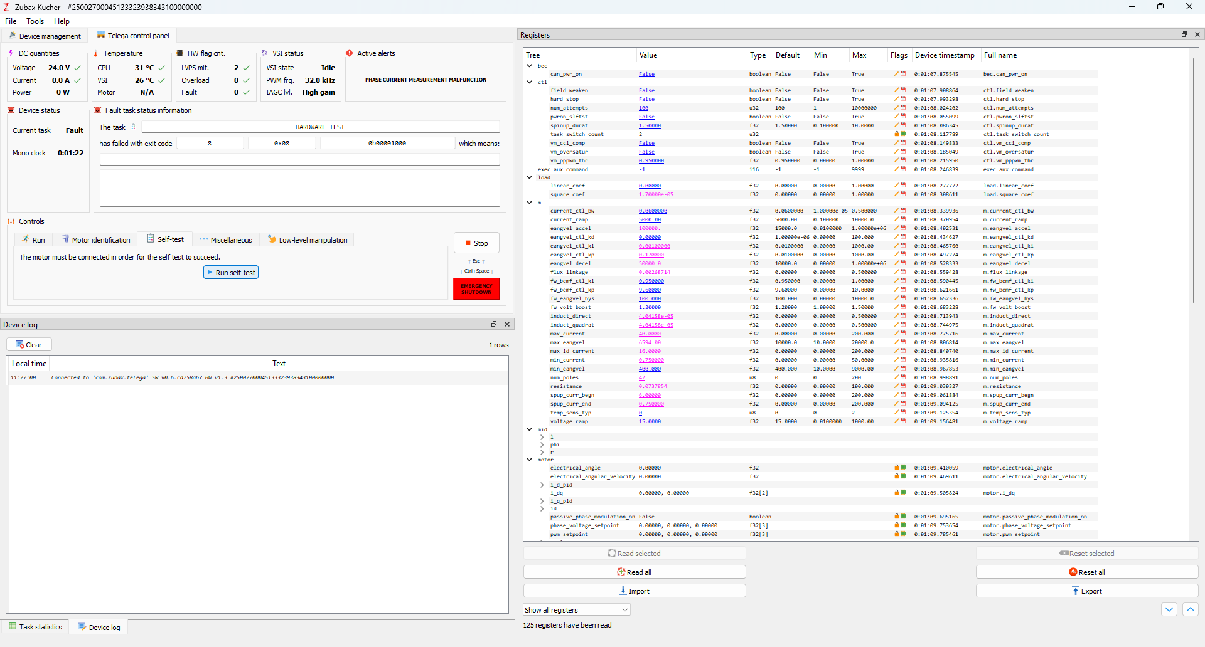Expand the i_d_pid tree node

click(x=542, y=485)
